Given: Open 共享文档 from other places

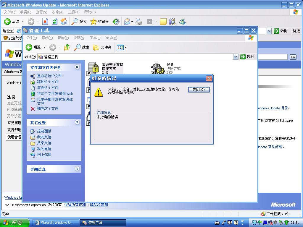Looking at the screenshot, I should [44, 143].
